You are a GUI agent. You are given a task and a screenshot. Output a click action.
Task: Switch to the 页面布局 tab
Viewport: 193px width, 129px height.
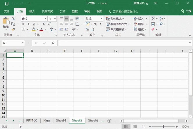(x=47, y=11)
